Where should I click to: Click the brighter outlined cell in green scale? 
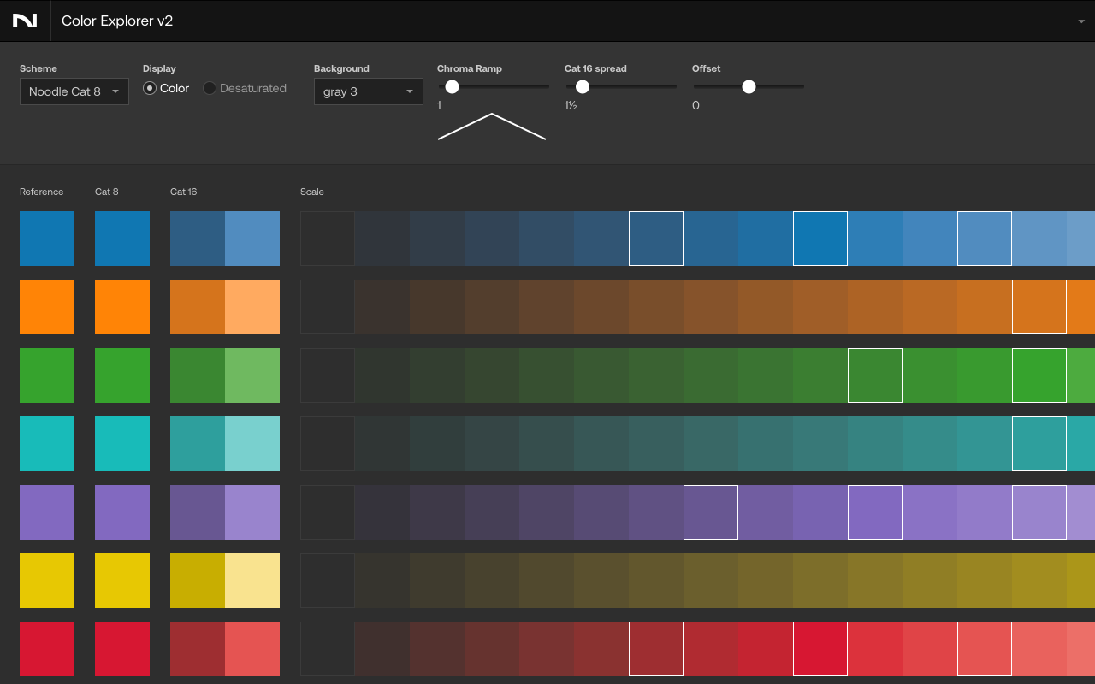point(1039,375)
